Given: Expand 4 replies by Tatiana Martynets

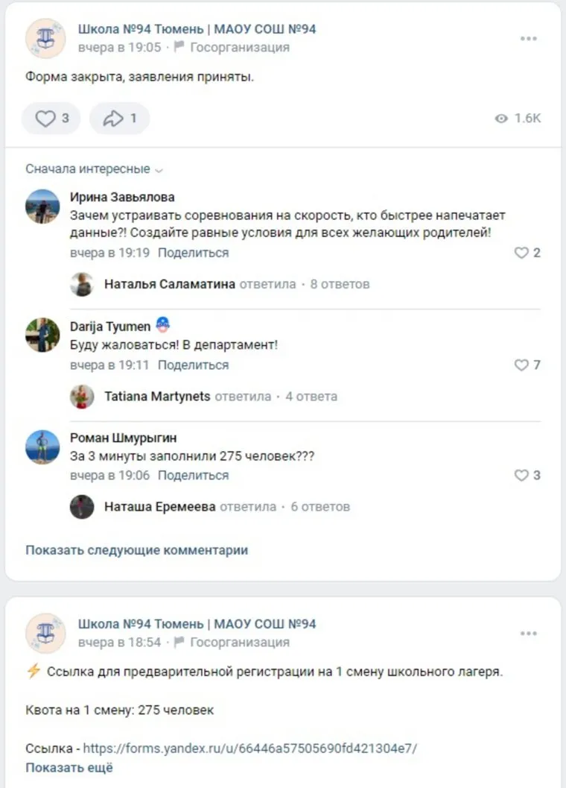Looking at the screenshot, I should 311,397.
